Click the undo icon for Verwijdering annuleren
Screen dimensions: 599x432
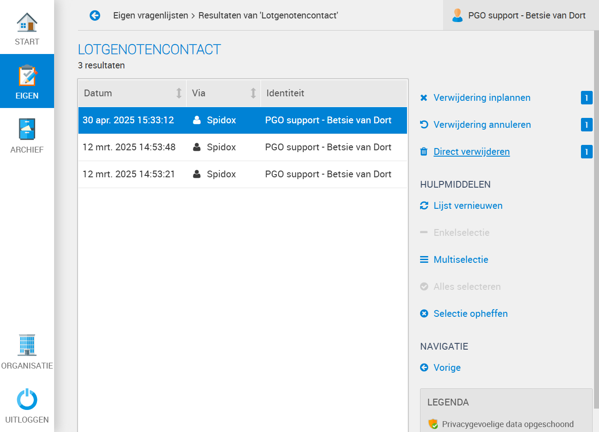(424, 125)
